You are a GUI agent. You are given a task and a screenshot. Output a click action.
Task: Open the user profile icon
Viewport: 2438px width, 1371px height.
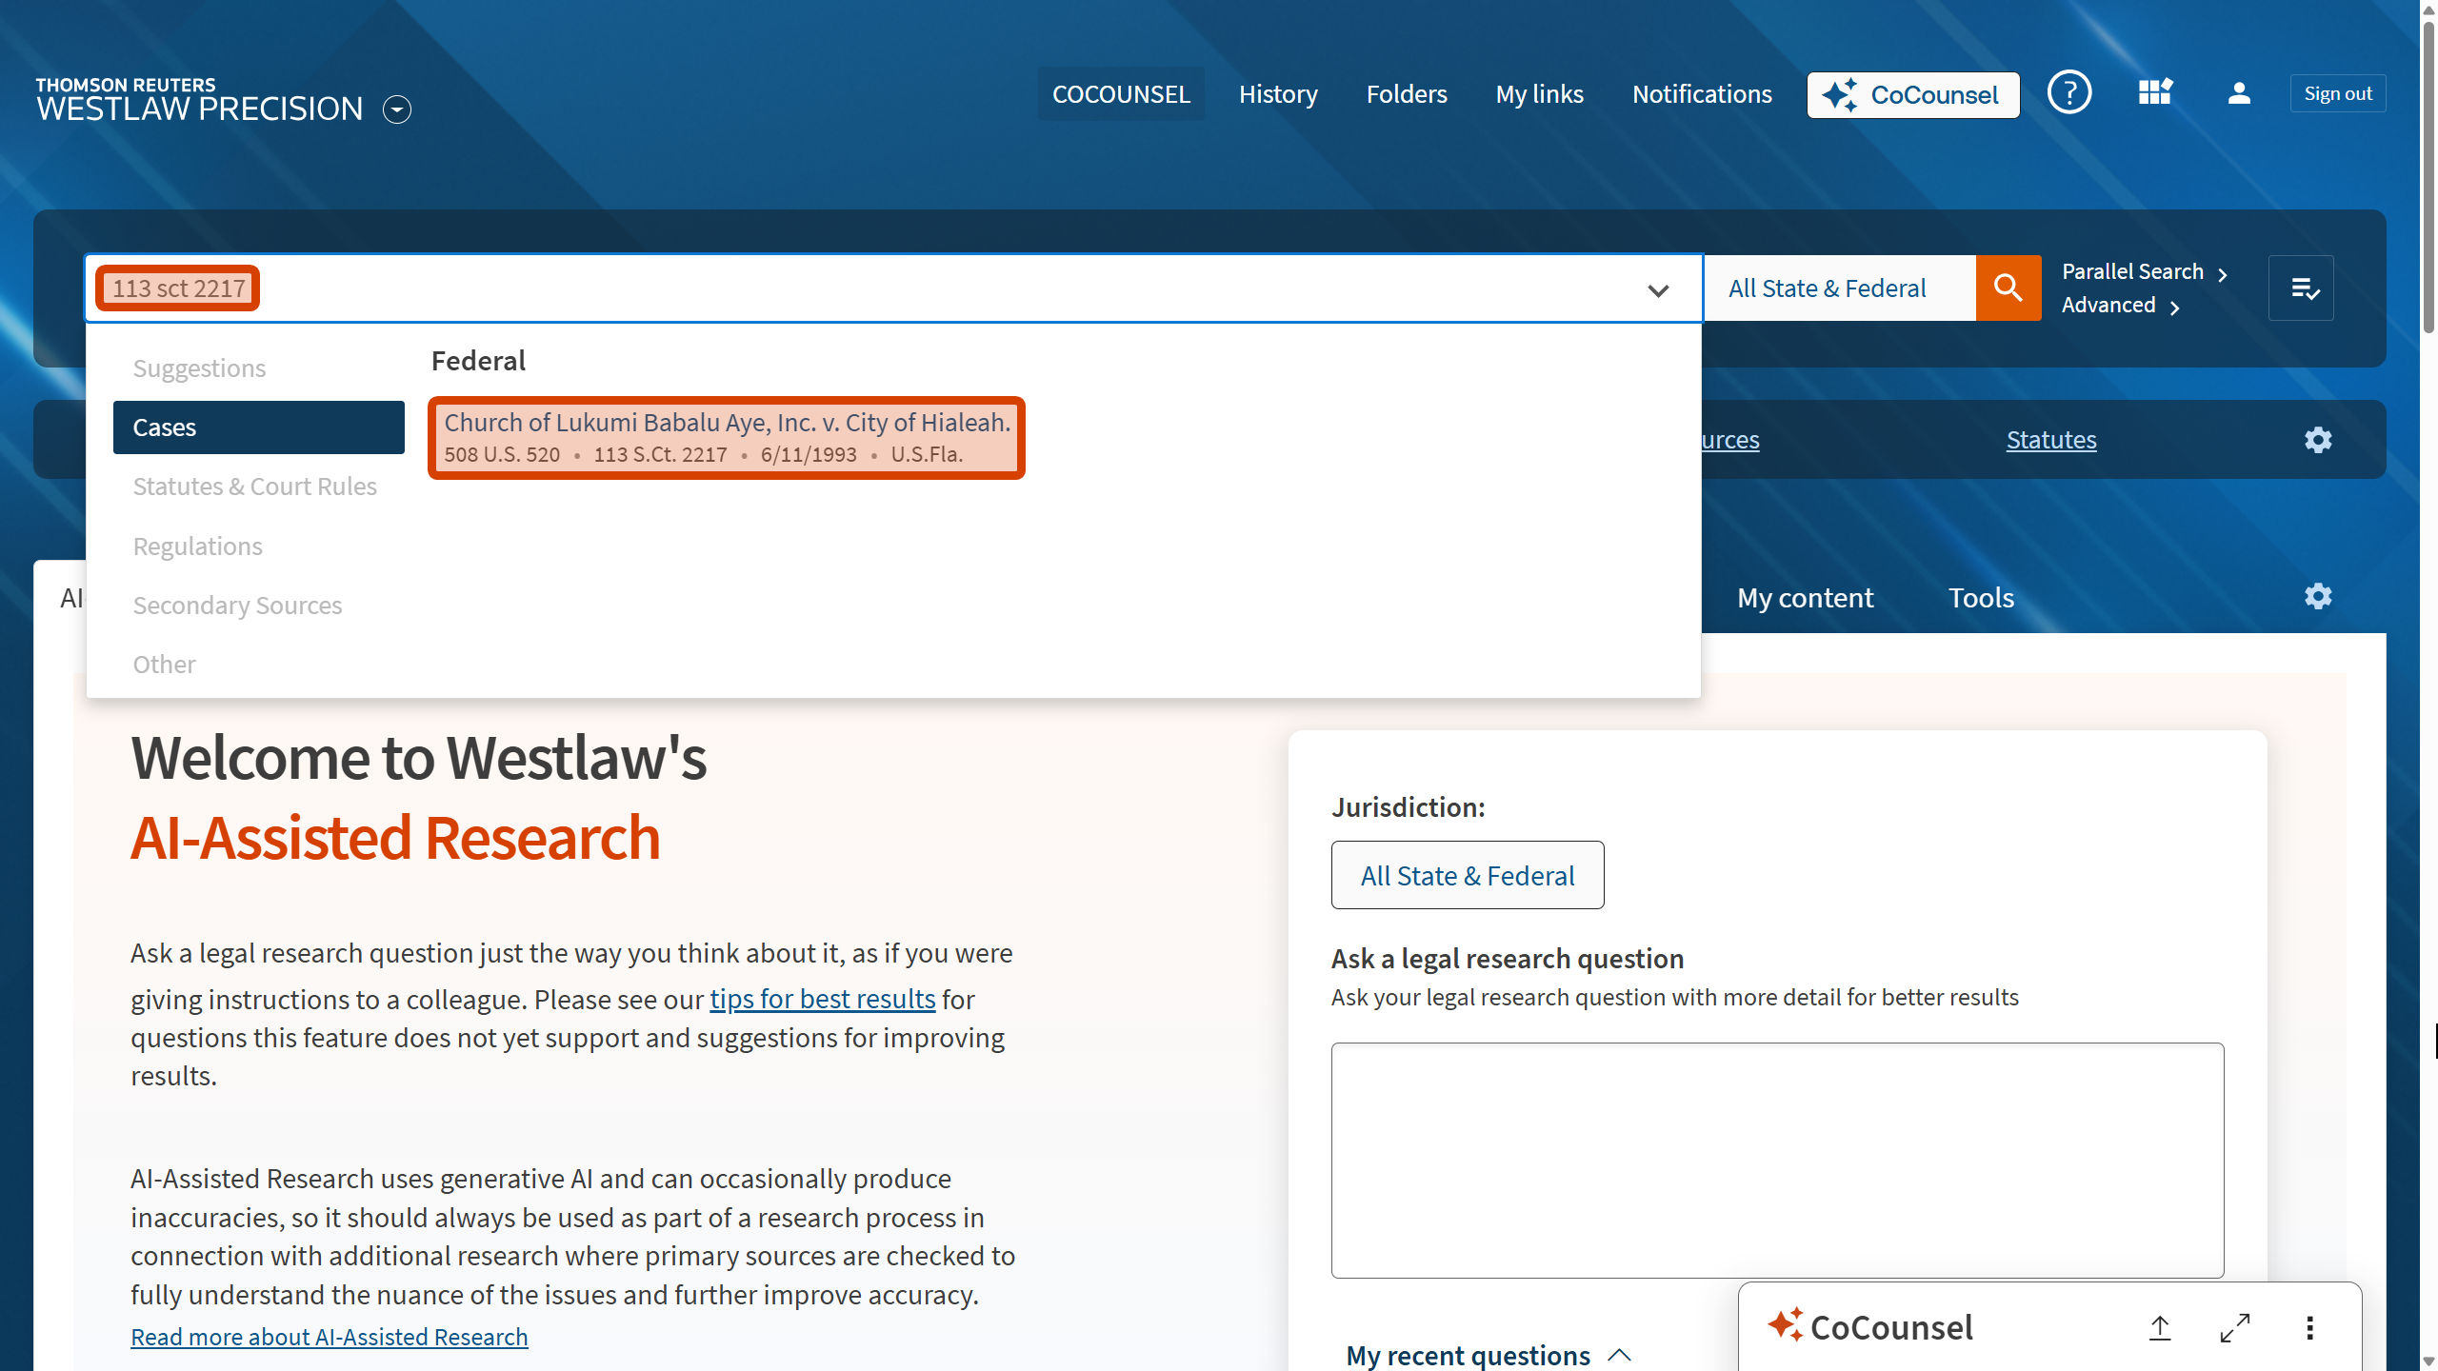pyautogui.click(x=2239, y=93)
